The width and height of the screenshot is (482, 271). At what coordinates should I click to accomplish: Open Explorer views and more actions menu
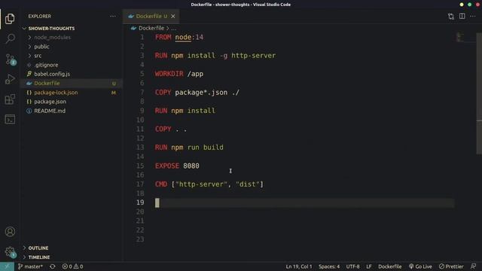pyautogui.click(x=113, y=17)
